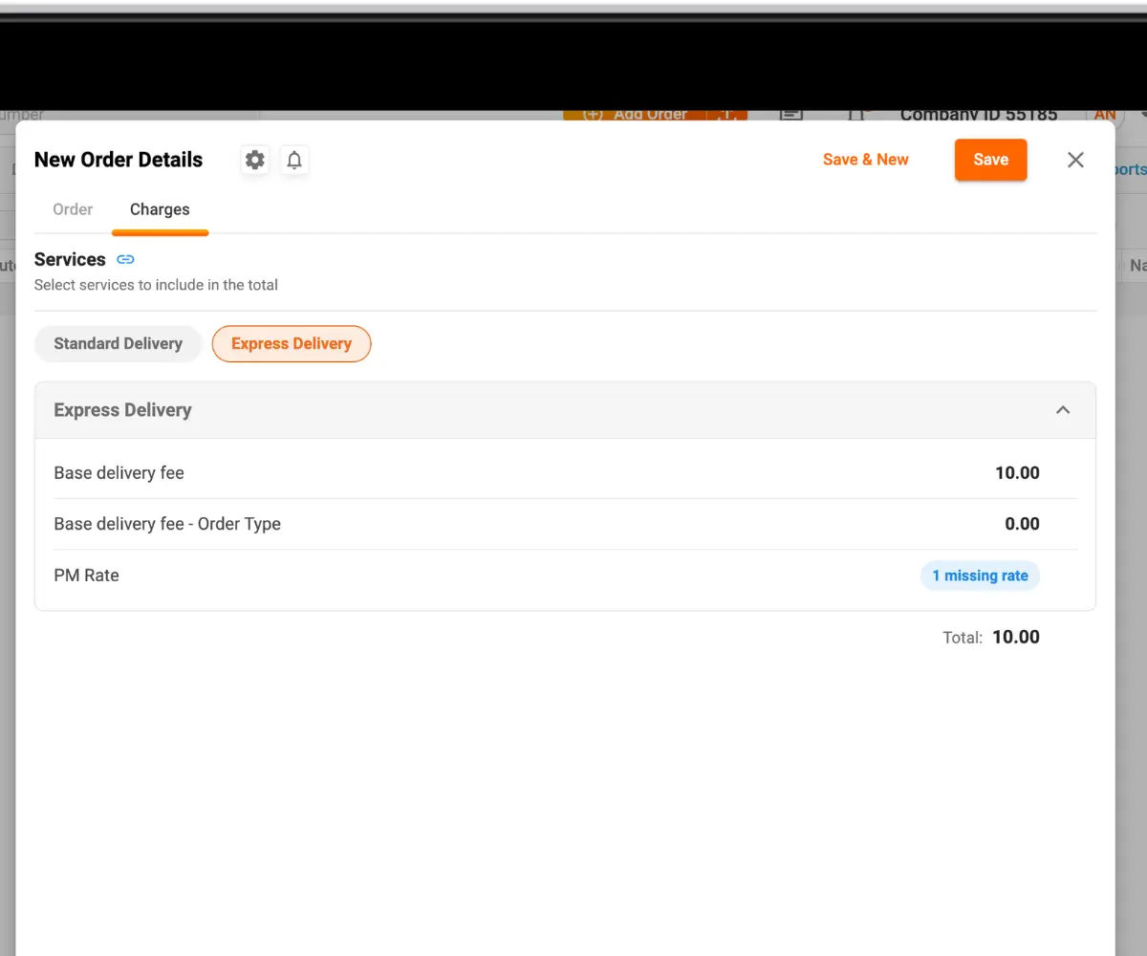Click the Total 10.00 amount
The image size is (1147, 956).
[1016, 637]
